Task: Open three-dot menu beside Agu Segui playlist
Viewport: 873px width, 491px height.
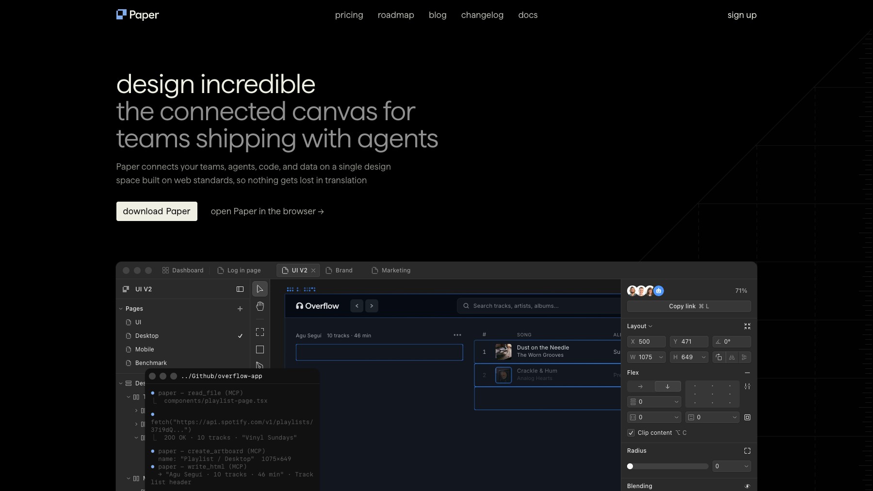Action: pyautogui.click(x=457, y=335)
